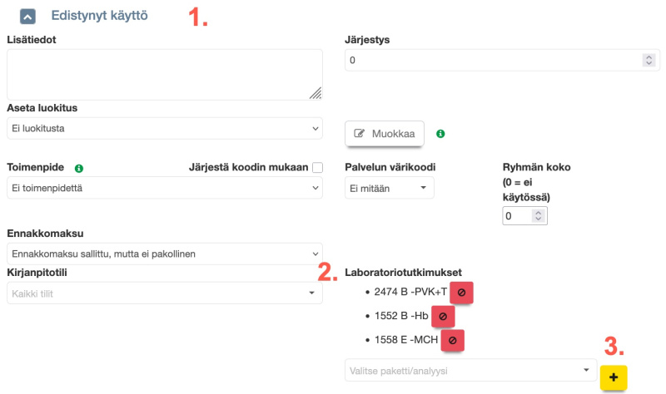Click the Järjestys number field

coord(491,60)
